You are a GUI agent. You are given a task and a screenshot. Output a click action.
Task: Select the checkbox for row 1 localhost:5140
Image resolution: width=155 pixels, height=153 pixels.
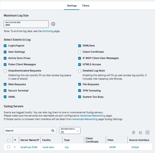click(9, 147)
